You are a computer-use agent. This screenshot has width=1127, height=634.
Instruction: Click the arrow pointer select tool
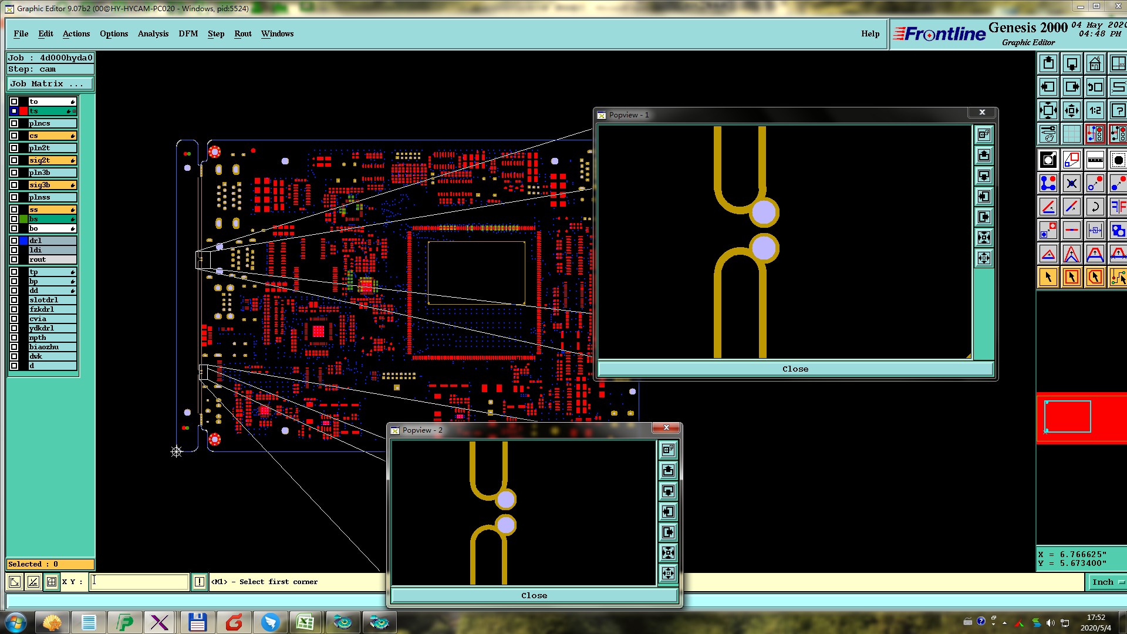[1048, 277]
